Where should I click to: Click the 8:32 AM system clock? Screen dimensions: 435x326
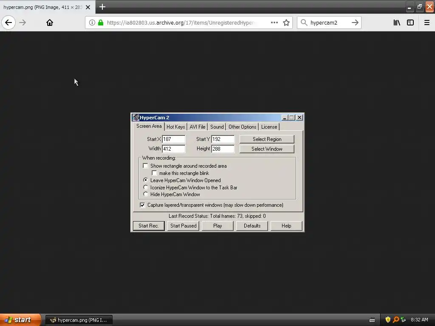419,320
